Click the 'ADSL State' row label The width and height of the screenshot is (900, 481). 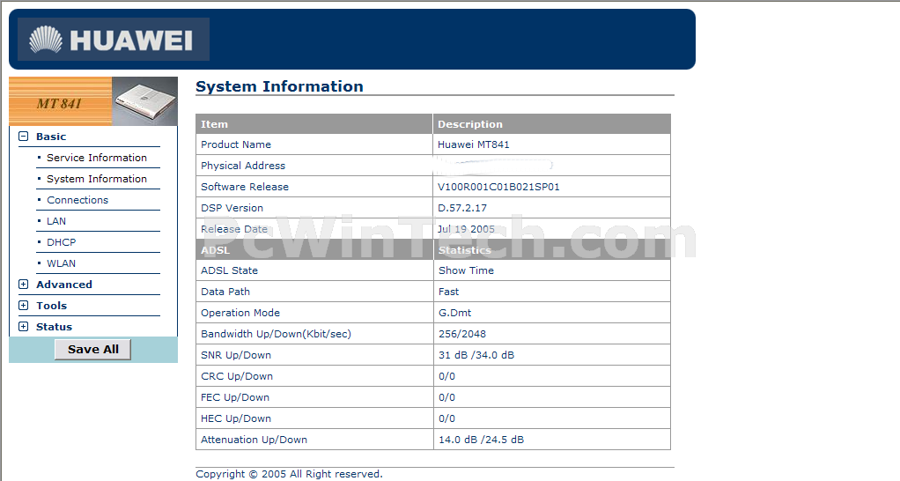(x=229, y=270)
